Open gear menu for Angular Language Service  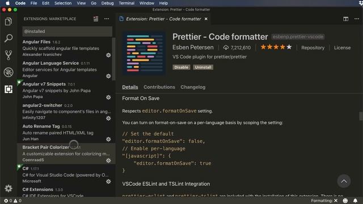(108, 76)
